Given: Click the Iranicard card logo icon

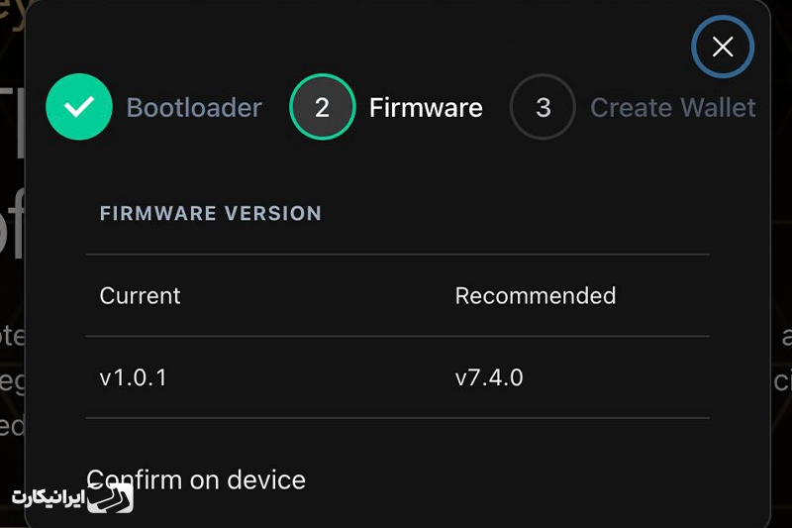Looking at the screenshot, I should tap(110, 498).
